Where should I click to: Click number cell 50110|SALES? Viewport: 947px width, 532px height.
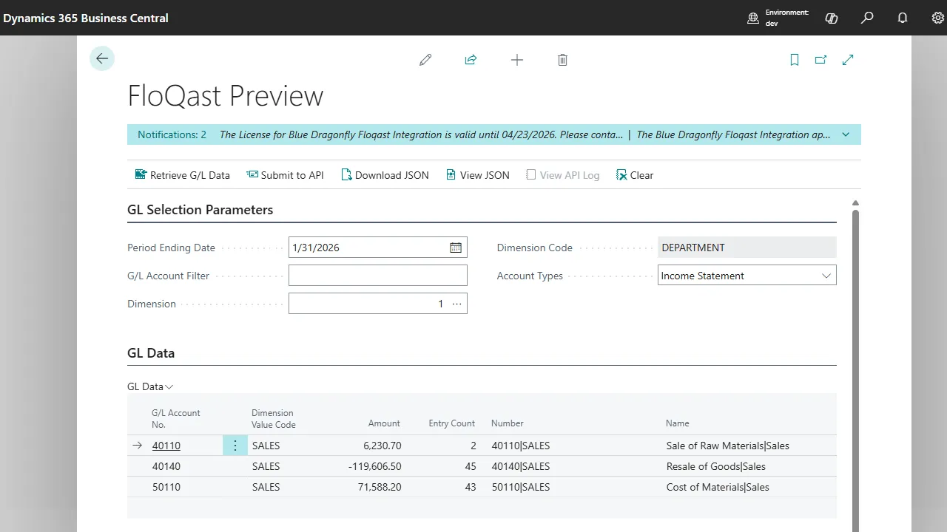(521, 487)
